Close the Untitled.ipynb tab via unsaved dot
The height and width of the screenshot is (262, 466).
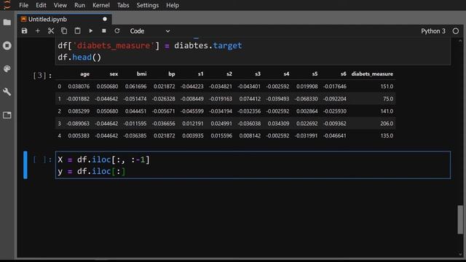[x=105, y=19]
